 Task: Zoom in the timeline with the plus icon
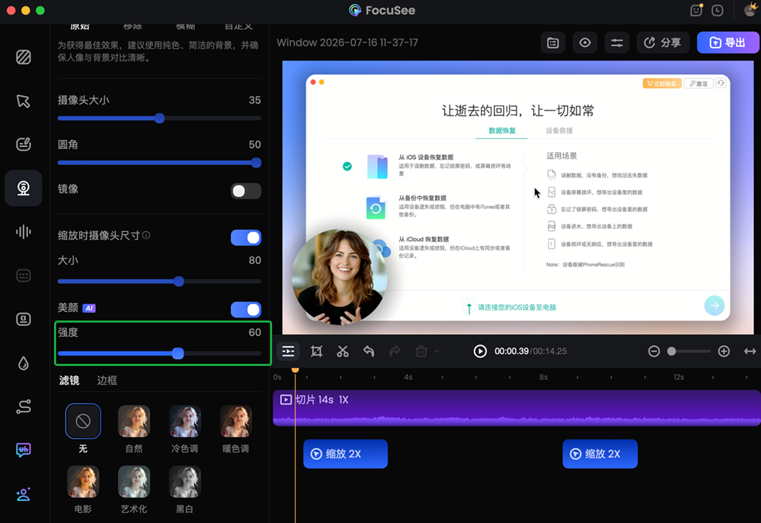tap(723, 351)
